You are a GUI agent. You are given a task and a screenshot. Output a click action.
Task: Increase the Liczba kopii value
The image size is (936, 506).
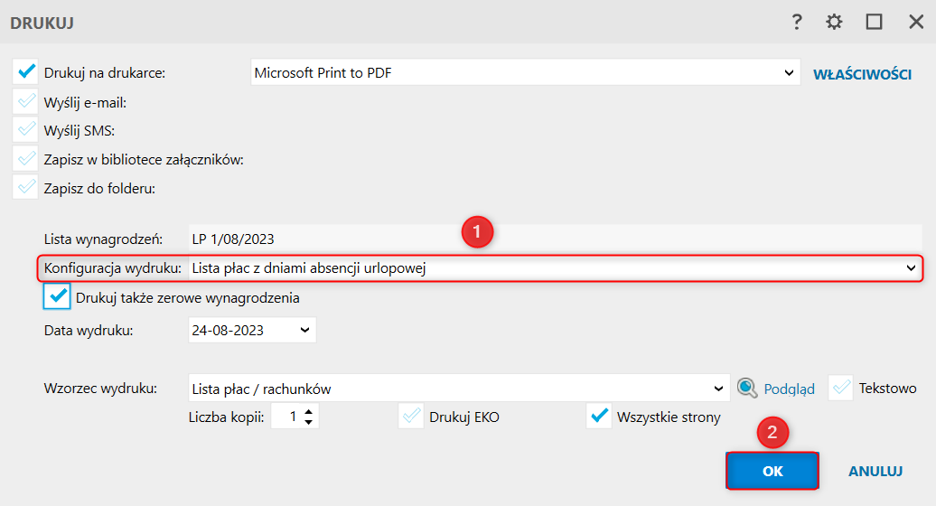[x=310, y=411]
